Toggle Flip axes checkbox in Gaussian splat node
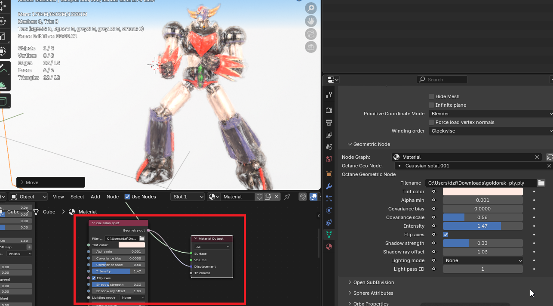Viewport: 553px width, 306px height. tap(93, 278)
